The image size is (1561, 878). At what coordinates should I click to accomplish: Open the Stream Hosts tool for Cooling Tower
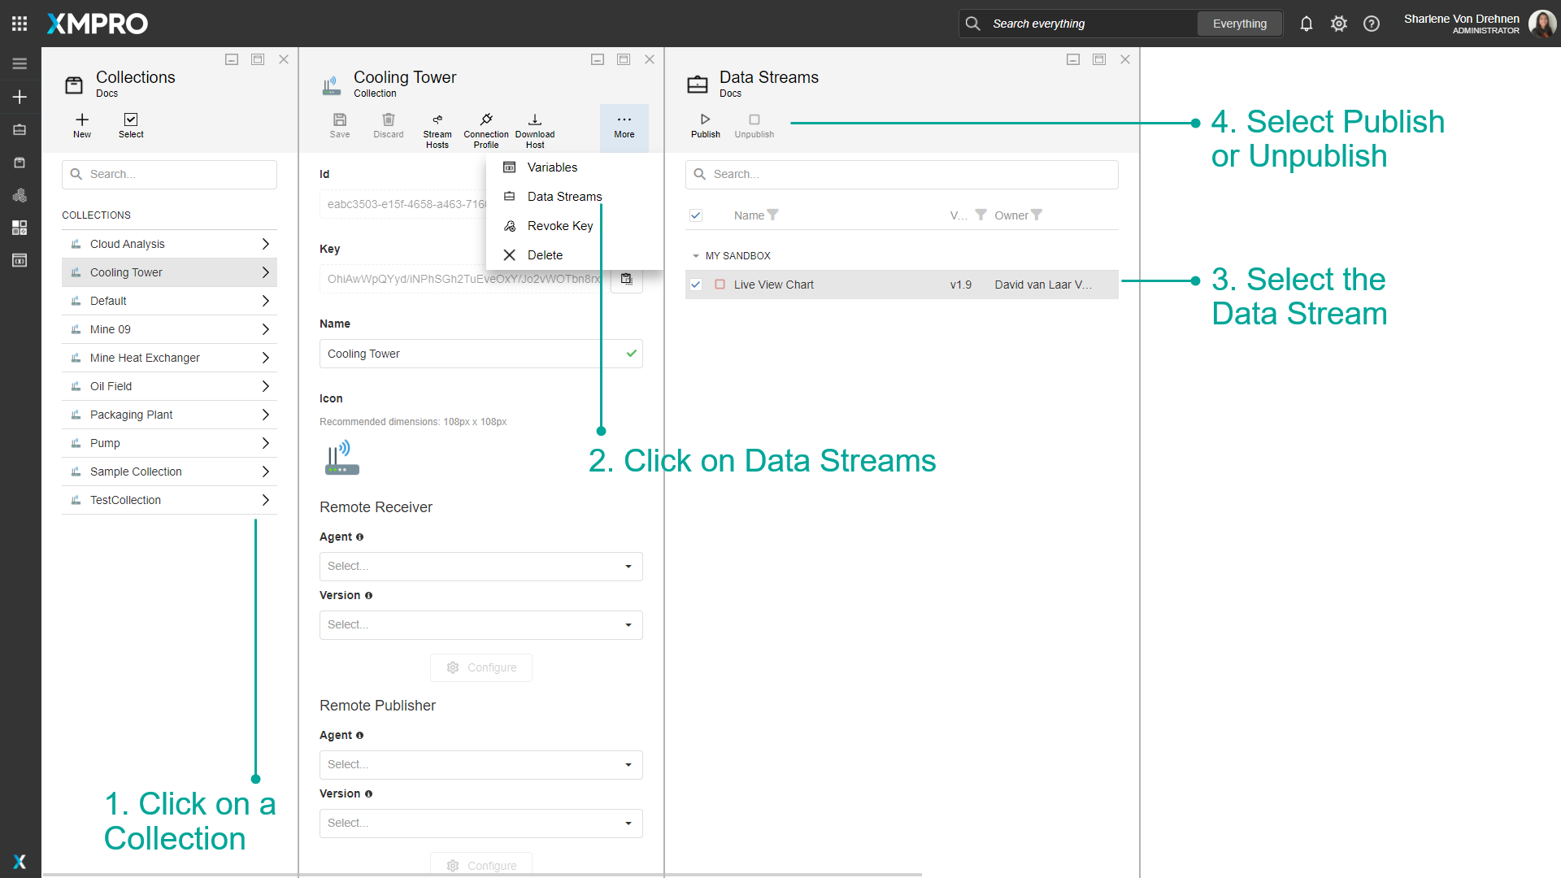[x=437, y=128]
